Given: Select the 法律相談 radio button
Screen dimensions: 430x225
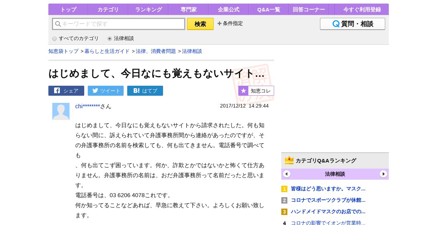Looking at the screenshot, I should pos(110,39).
